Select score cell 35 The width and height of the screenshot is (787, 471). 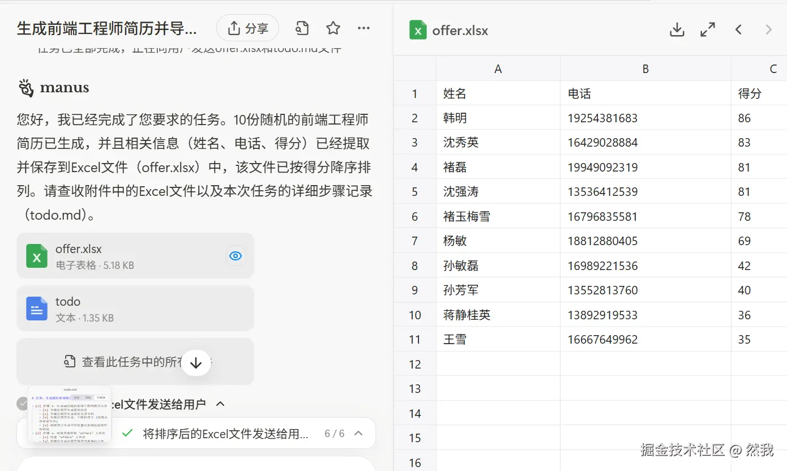point(759,340)
